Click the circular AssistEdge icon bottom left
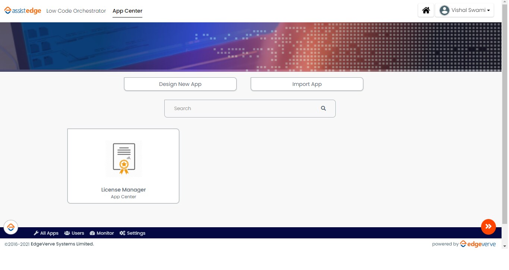The image size is (509, 270). pyautogui.click(x=11, y=227)
